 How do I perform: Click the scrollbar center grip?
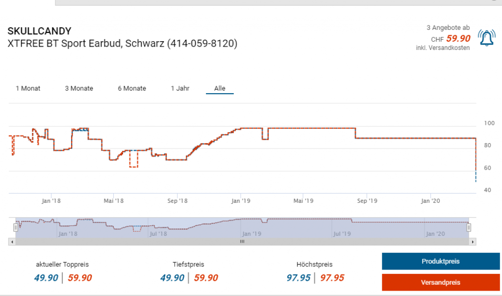click(242, 242)
